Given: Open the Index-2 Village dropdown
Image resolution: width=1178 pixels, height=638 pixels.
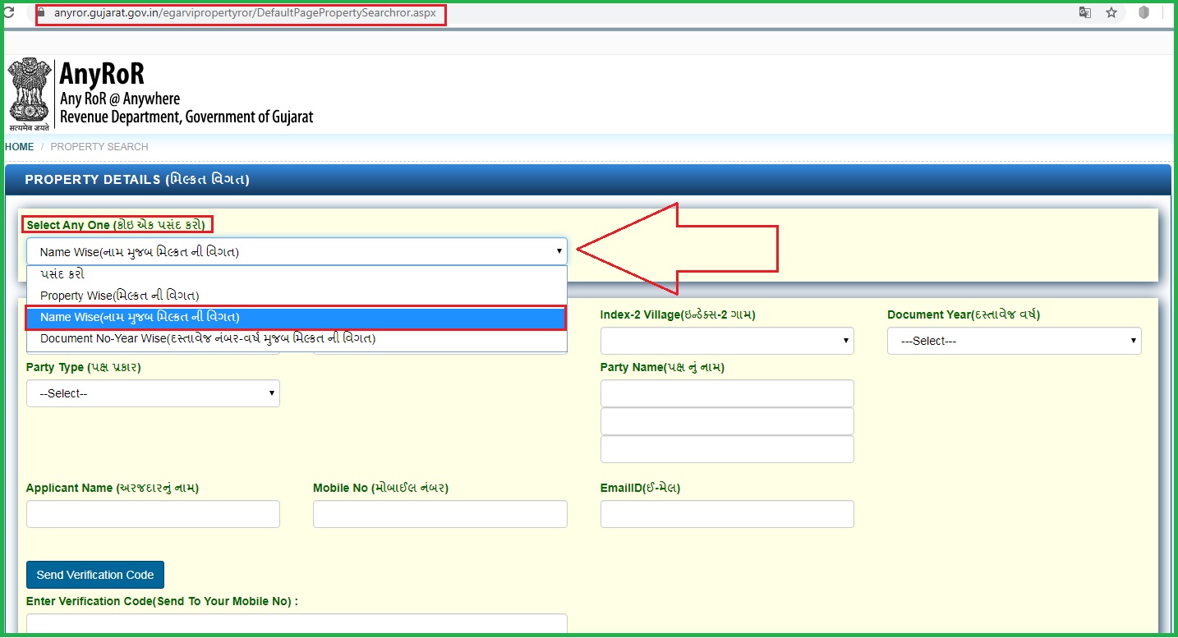Looking at the screenshot, I should (x=726, y=341).
